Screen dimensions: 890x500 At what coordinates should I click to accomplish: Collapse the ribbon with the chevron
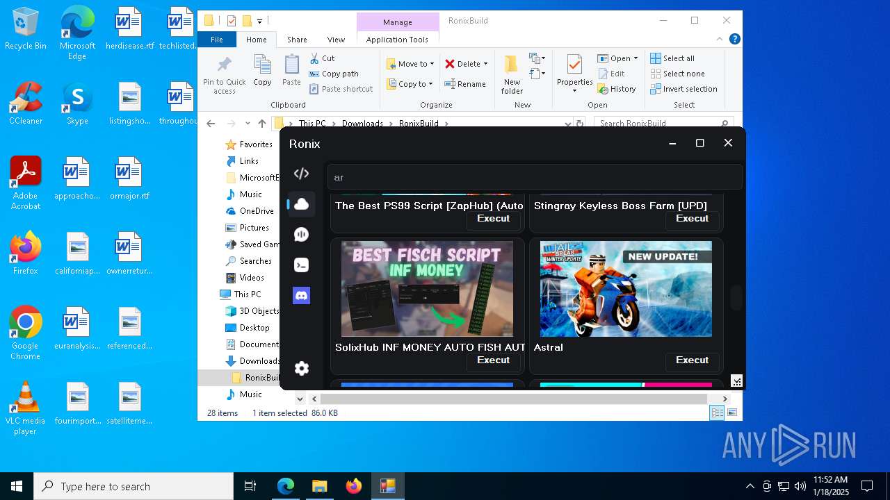coord(721,40)
